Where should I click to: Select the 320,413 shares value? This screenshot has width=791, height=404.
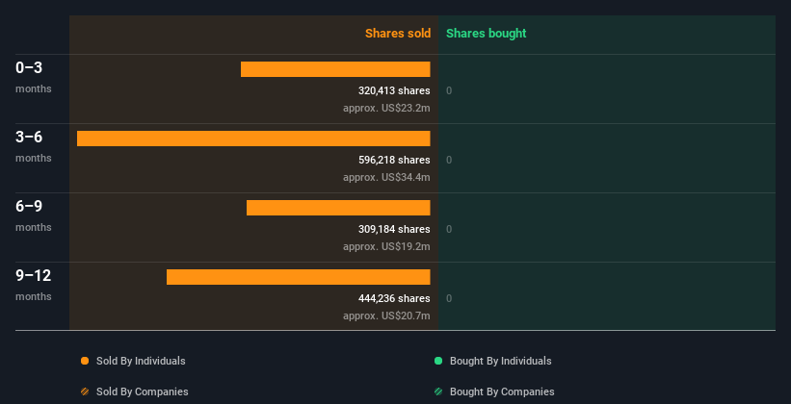coord(394,90)
